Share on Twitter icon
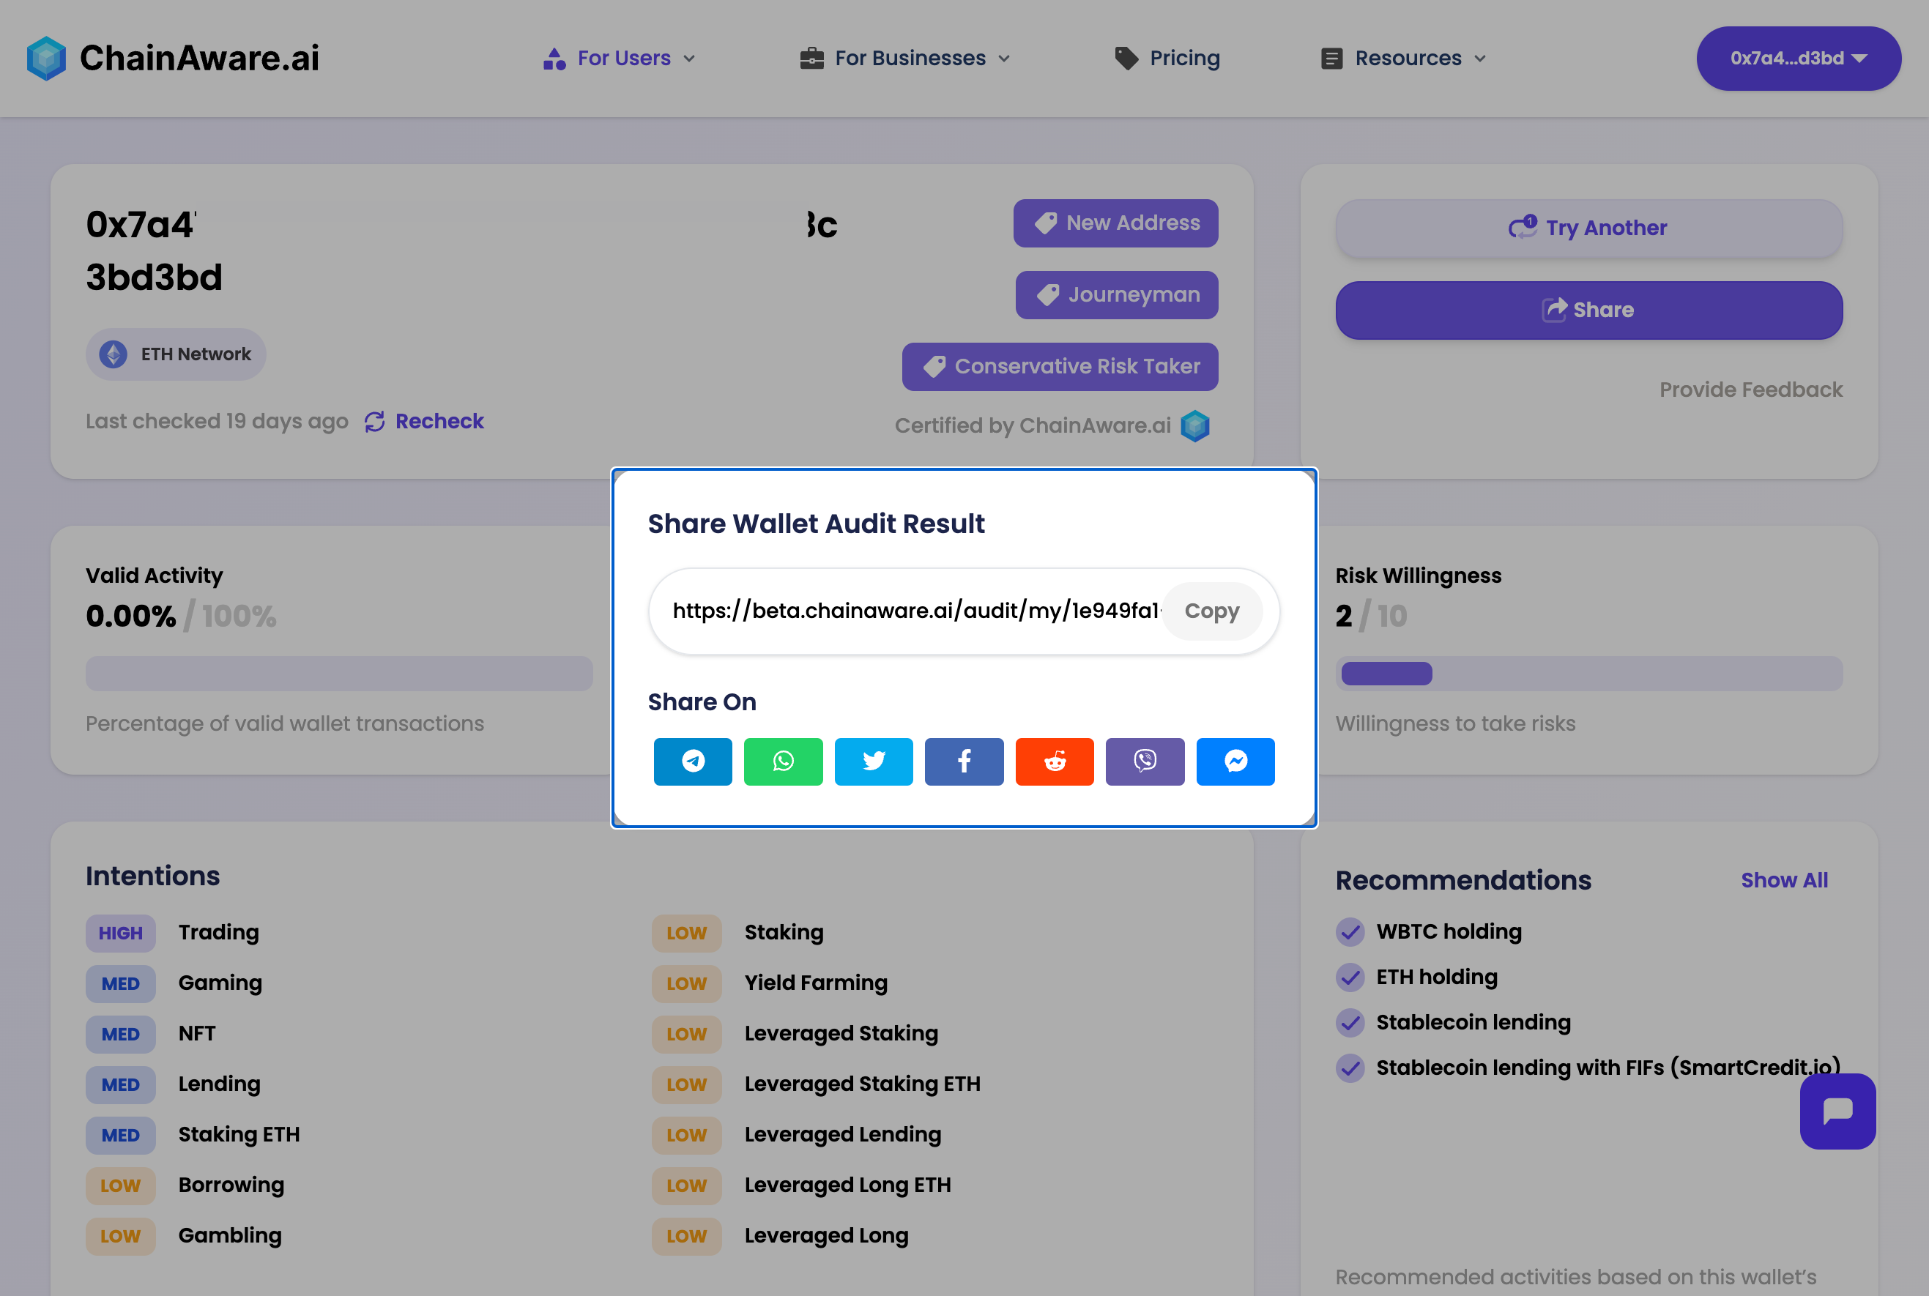The image size is (1929, 1296). (874, 761)
